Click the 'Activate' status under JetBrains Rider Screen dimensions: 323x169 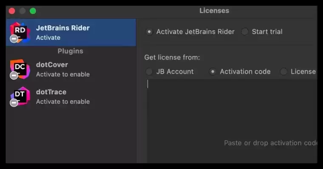[48, 38]
